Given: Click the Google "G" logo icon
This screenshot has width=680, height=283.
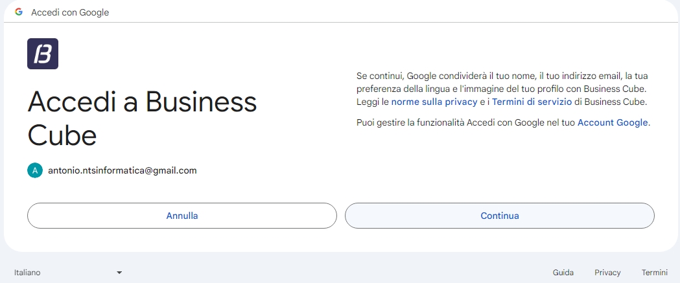Looking at the screenshot, I should pyautogui.click(x=19, y=12).
